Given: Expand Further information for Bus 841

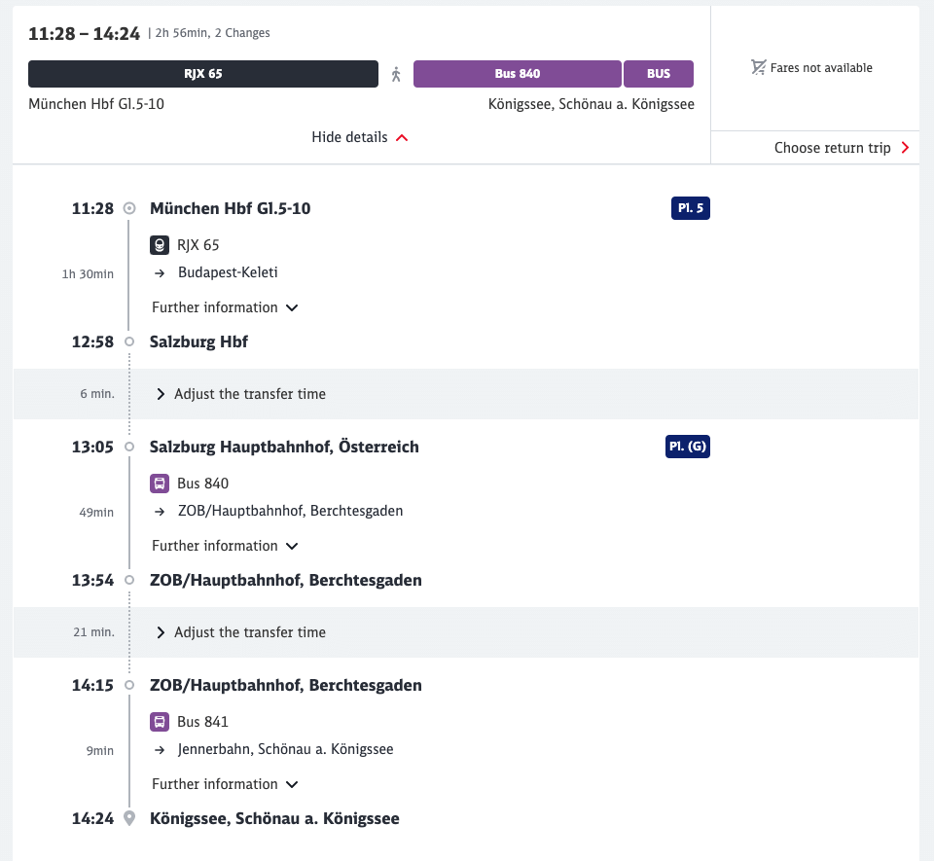Looking at the screenshot, I should (x=225, y=784).
